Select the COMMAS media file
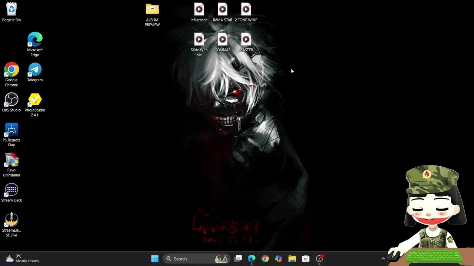The width and height of the screenshot is (474, 266). tap(223, 42)
